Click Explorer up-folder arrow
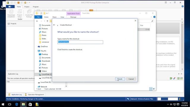Screen dimensions: 190x107 47,21
